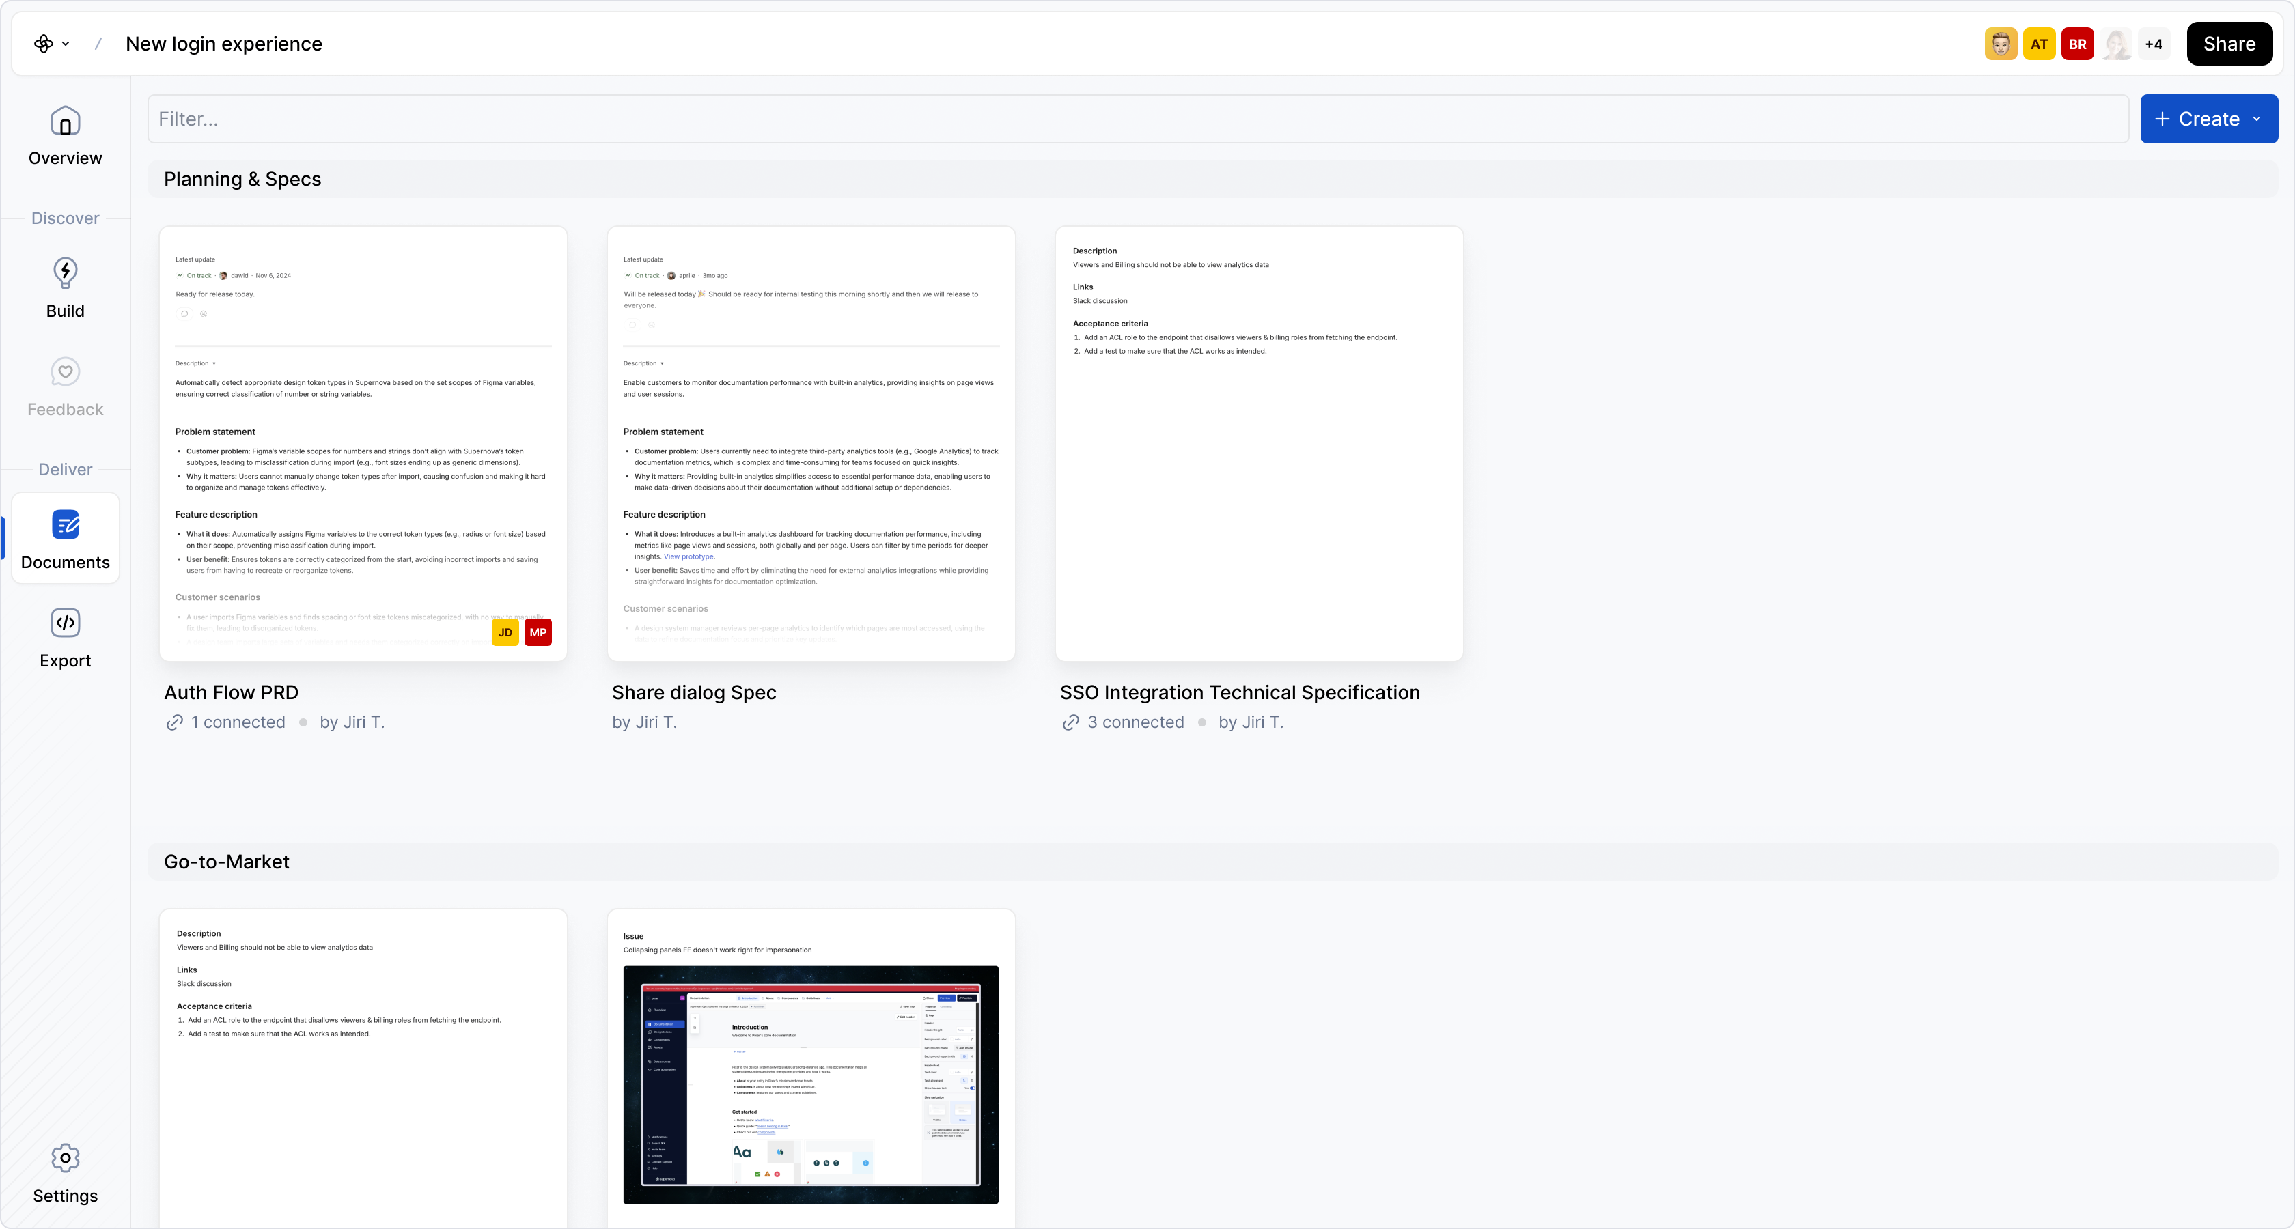
Task: Click the New login experience breadcrumb
Action: 223,44
